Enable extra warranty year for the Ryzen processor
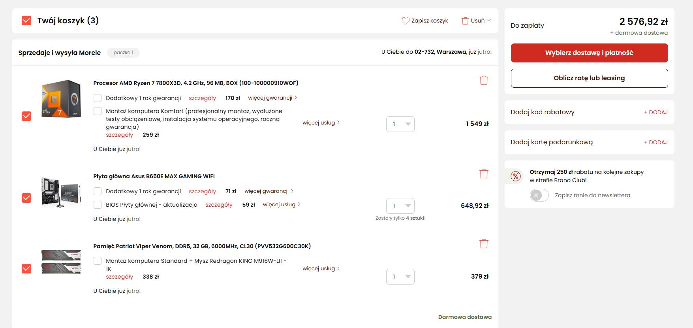This screenshot has width=693, height=328. coord(98,98)
